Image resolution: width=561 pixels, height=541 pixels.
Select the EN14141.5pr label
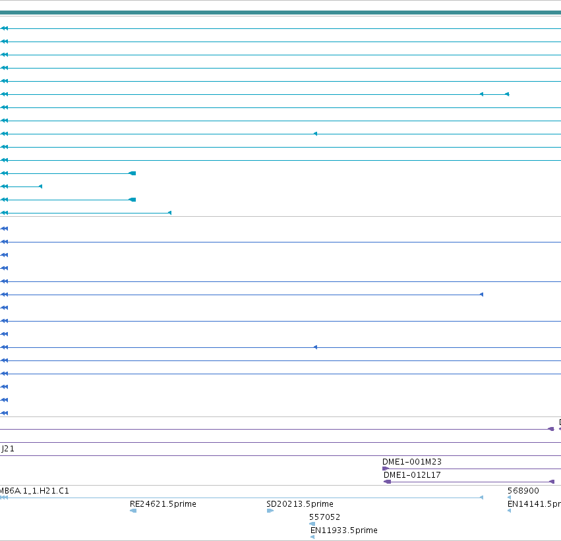(534, 504)
